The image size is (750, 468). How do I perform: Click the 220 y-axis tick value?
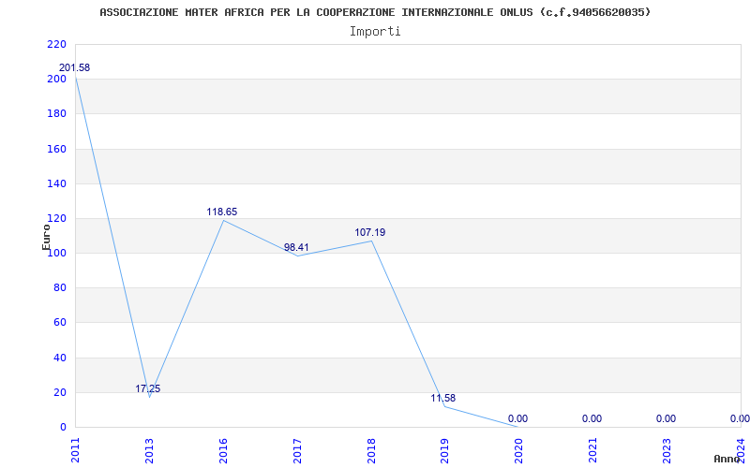56,44
